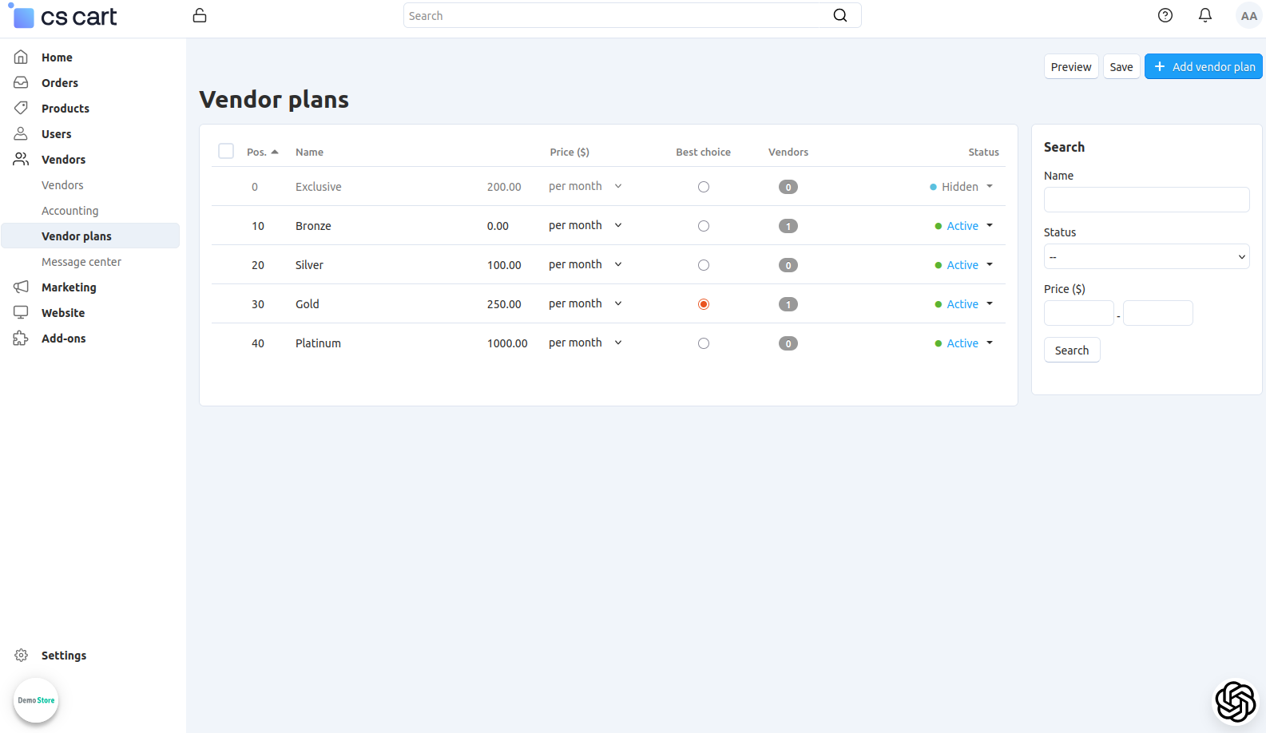Open Message center in sidebar

point(81,262)
